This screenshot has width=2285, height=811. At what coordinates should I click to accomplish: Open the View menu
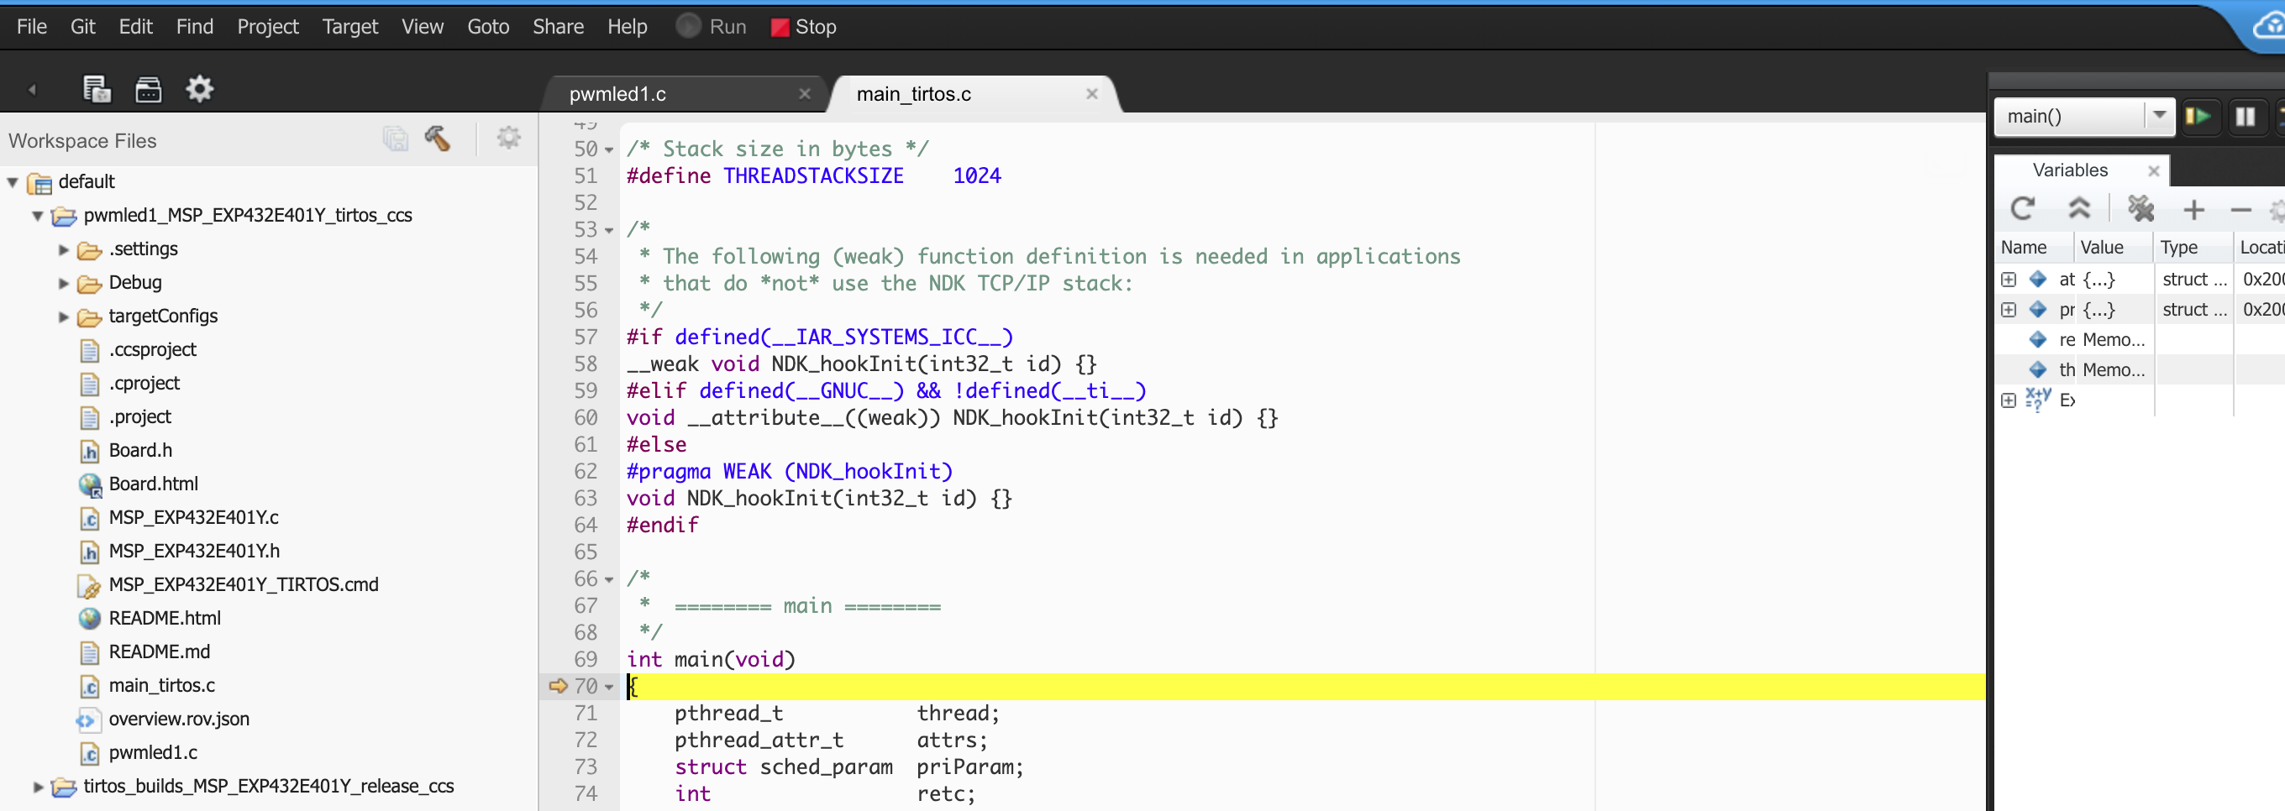(x=423, y=27)
